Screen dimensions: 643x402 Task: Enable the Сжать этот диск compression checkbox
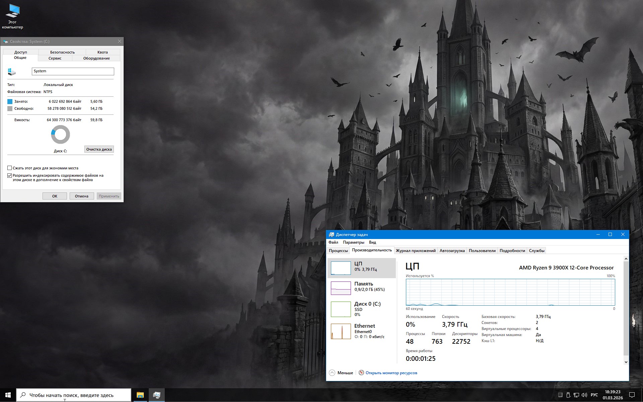coord(10,168)
